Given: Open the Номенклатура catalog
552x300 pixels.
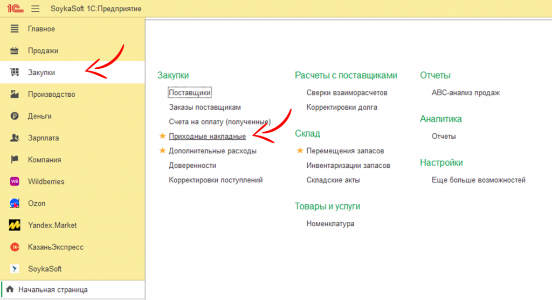Looking at the screenshot, I should click(x=330, y=224).
